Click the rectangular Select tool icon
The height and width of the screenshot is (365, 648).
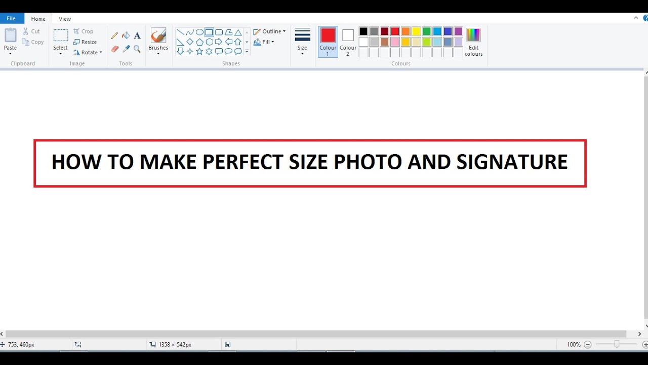[x=61, y=35]
